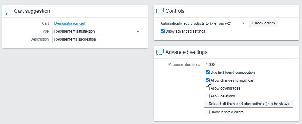The image size is (302, 124).
Task: Click the Cart suggestion panel title
Action: 32,11
